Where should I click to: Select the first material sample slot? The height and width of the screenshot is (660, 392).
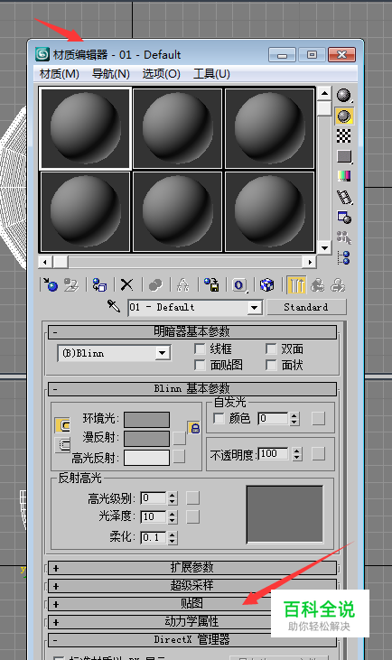coord(86,128)
